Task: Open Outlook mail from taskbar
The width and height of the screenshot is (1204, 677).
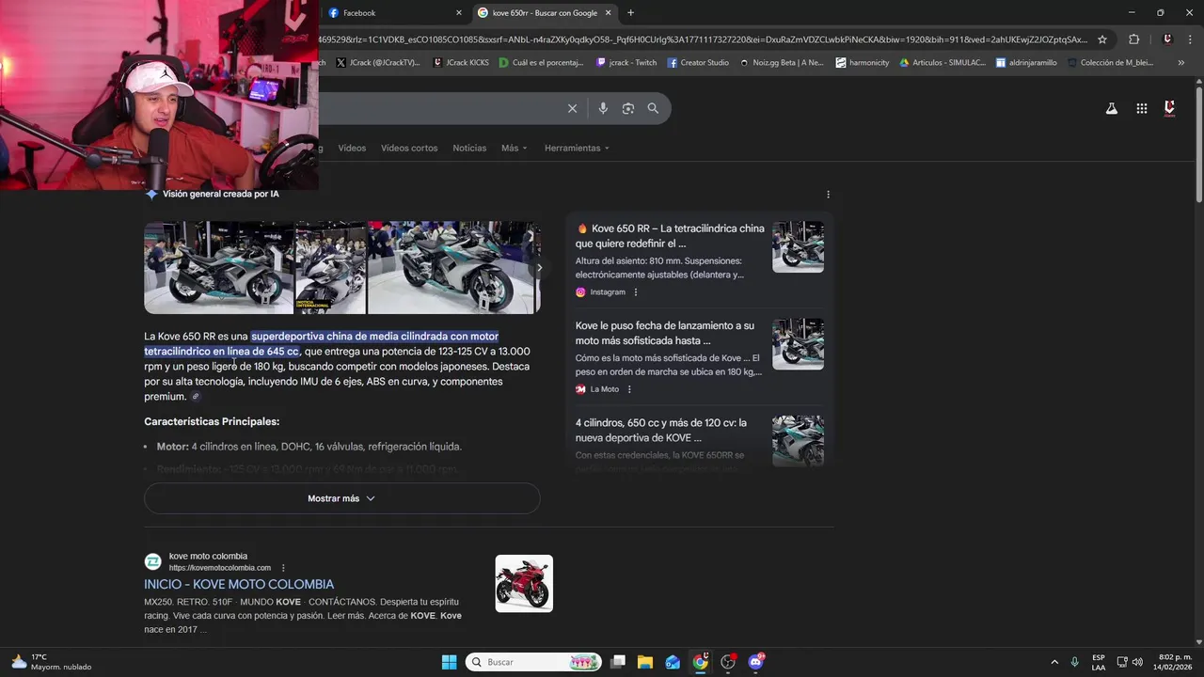Action: pos(673,662)
